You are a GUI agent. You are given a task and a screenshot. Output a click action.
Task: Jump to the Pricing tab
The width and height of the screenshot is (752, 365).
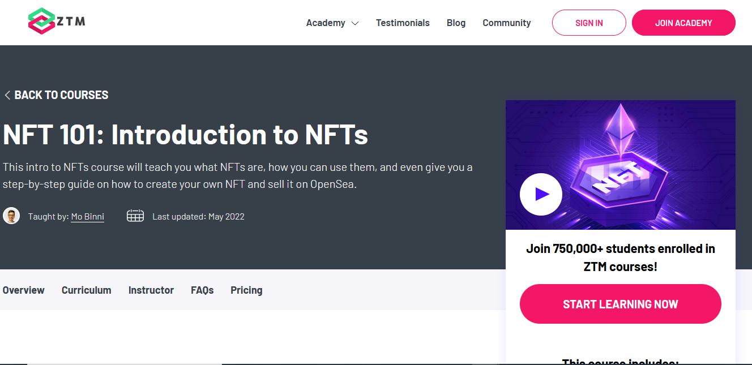(246, 290)
